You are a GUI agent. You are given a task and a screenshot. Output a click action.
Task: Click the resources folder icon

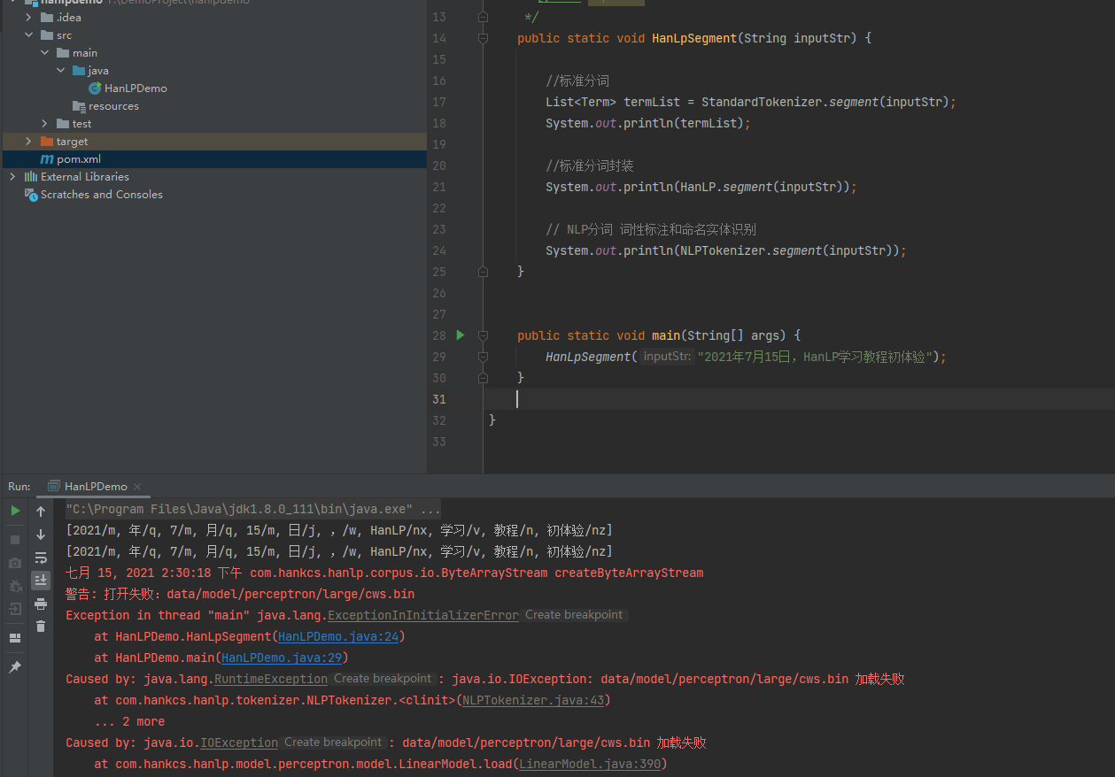pos(79,106)
